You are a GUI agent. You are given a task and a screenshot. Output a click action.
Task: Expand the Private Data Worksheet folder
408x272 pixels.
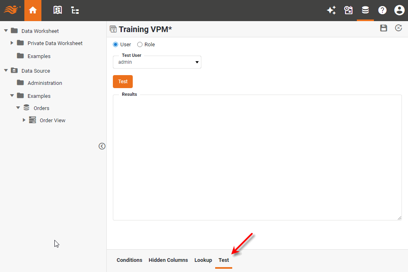(12, 43)
